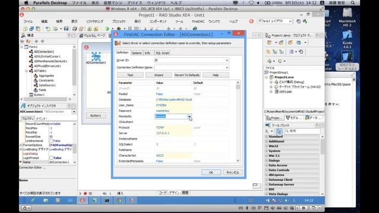Click the first toolbar icon in Project Manager

[x=269, y=43]
